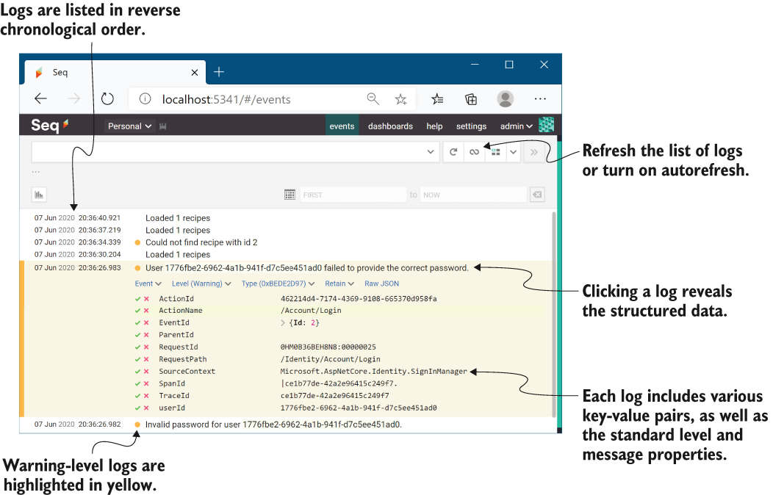Show the histogram chart icon
773x495 pixels.
coord(40,195)
